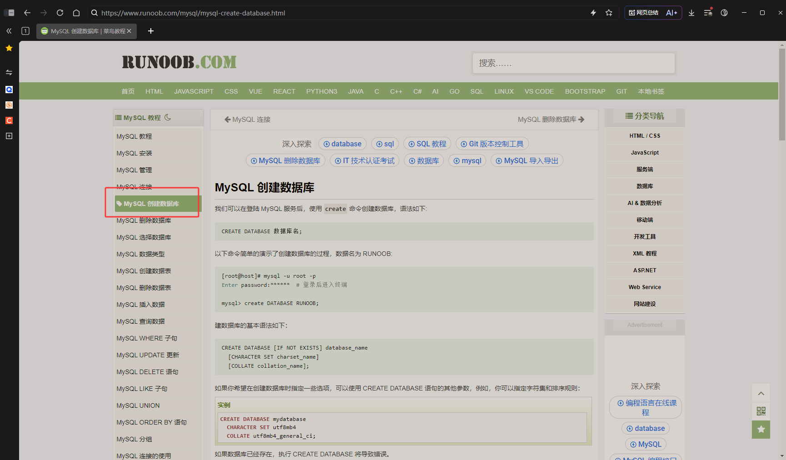This screenshot has height=460, width=786.
Task: Open the 网页总结 AI summary button
Action: (653, 13)
